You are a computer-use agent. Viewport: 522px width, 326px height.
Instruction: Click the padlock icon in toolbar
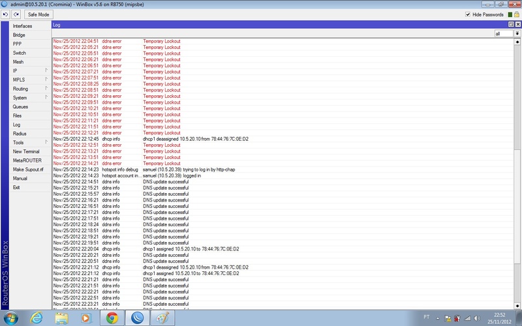[x=517, y=14]
